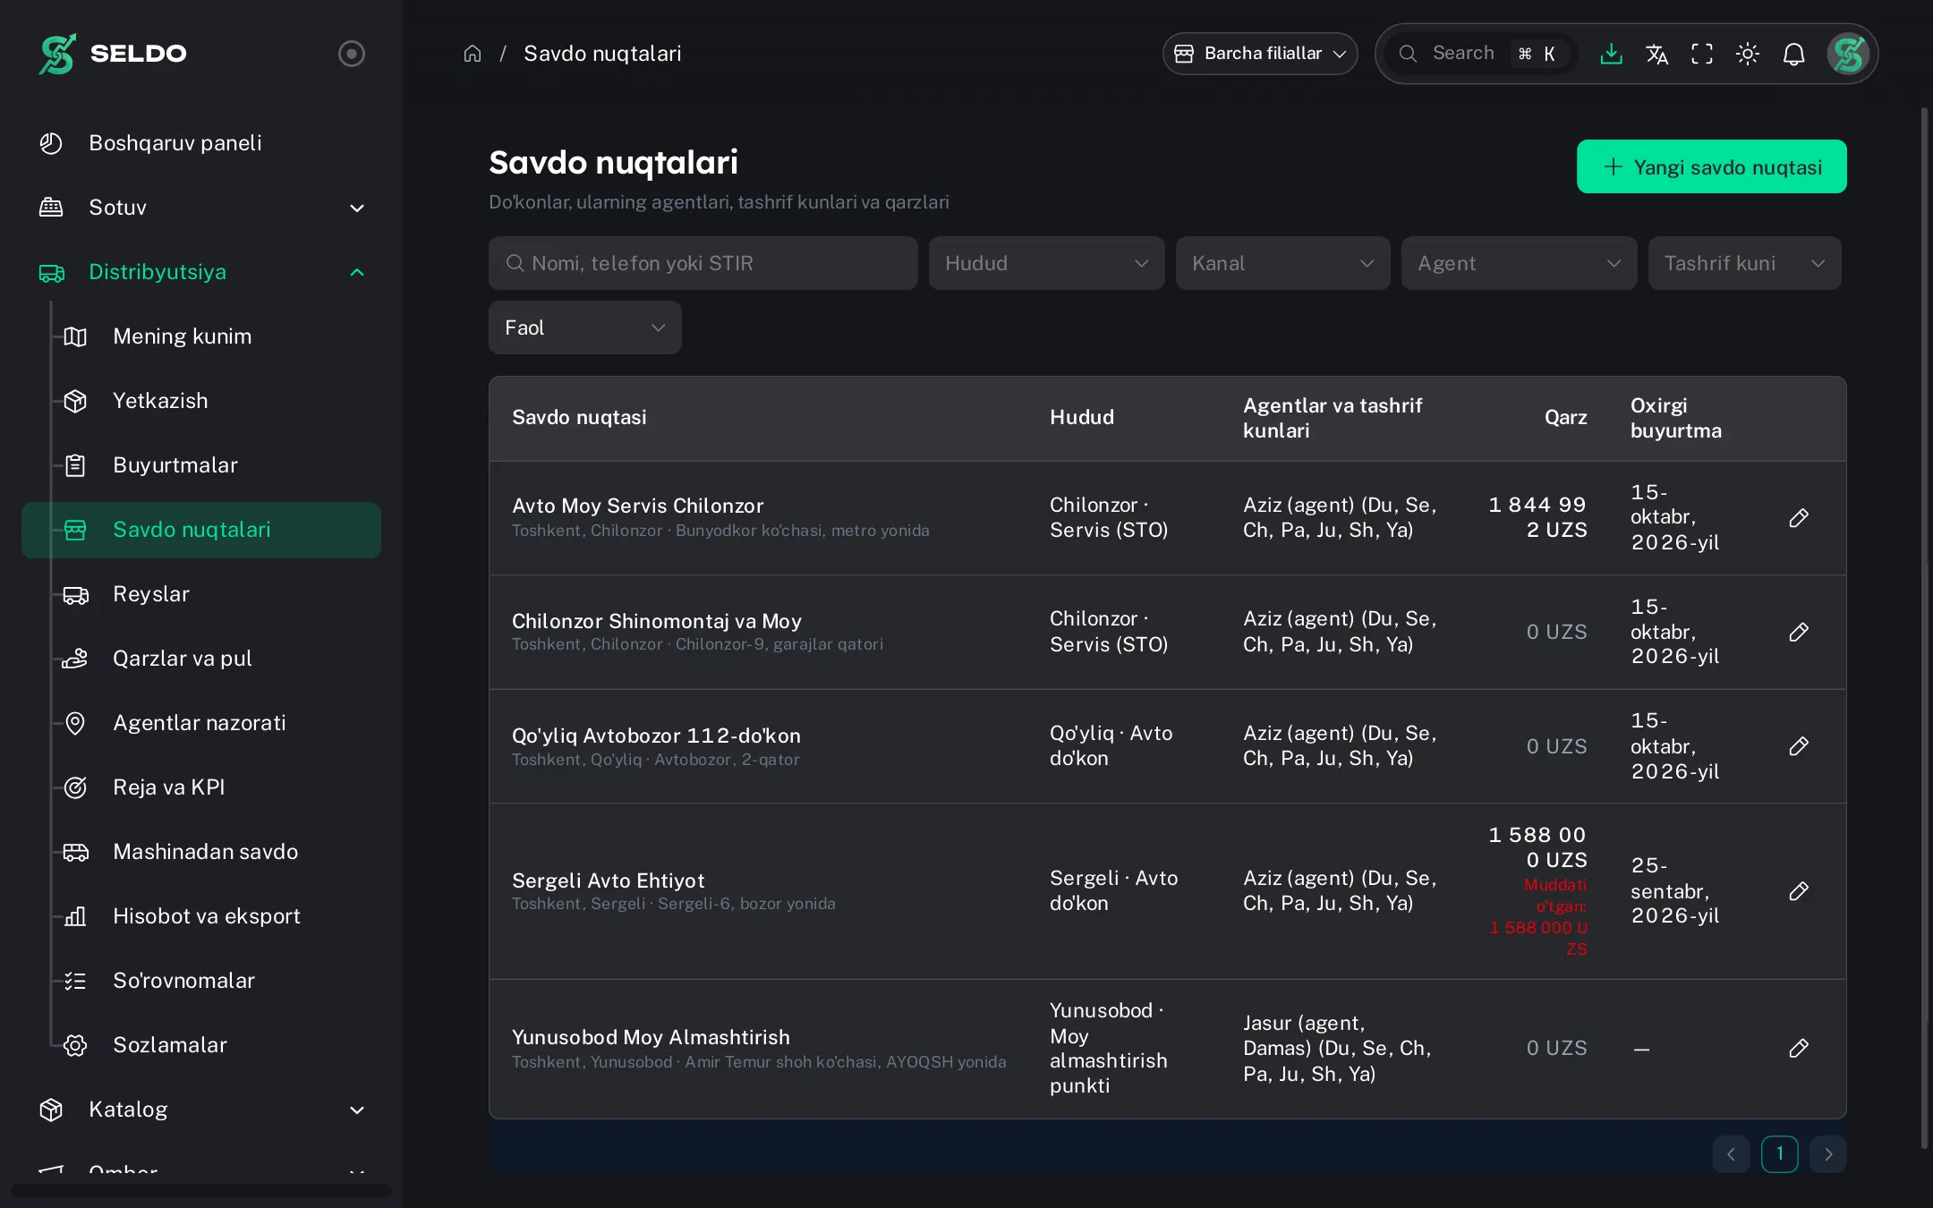Viewport: 1933px width, 1208px height.
Task: Open Boshqaruv paneli in sidebar
Action: (x=201, y=143)
